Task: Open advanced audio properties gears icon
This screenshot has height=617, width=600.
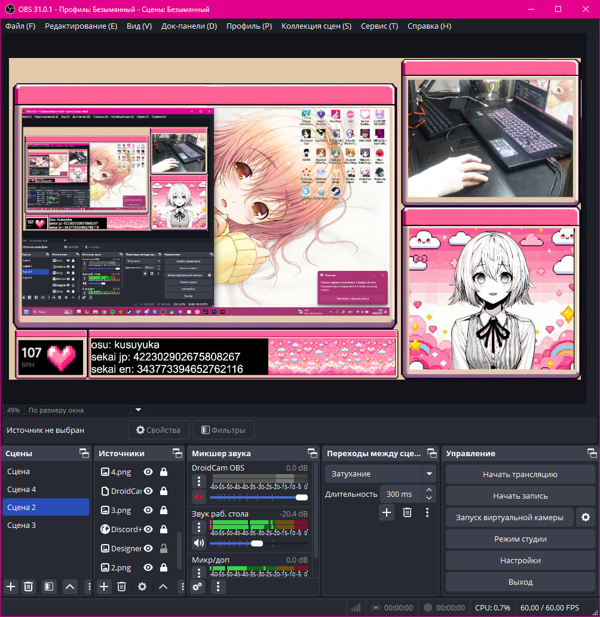Action: 197,587
